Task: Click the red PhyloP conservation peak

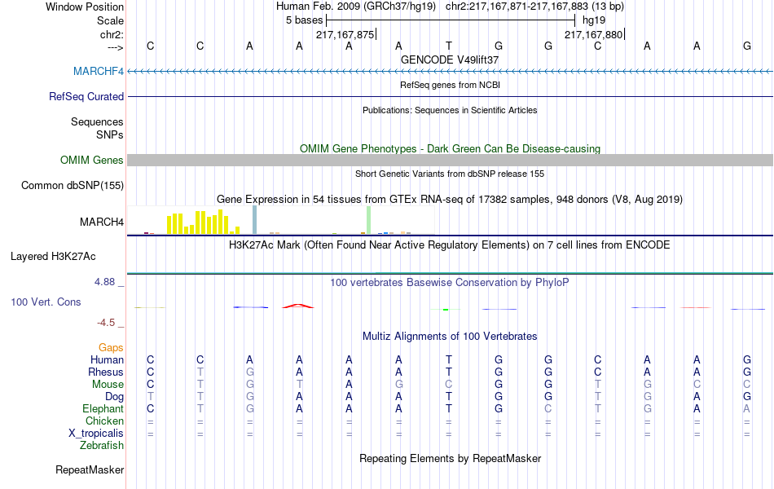Action: click(x=297, y=306)
